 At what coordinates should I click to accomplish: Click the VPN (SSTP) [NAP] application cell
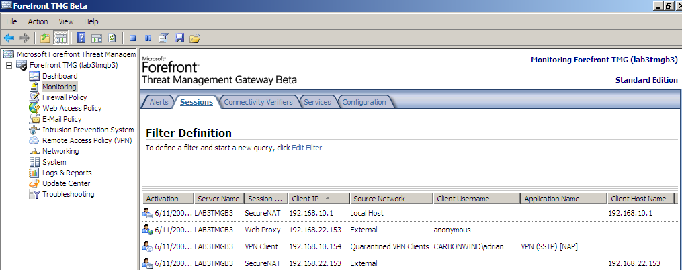tap(549, 246)
